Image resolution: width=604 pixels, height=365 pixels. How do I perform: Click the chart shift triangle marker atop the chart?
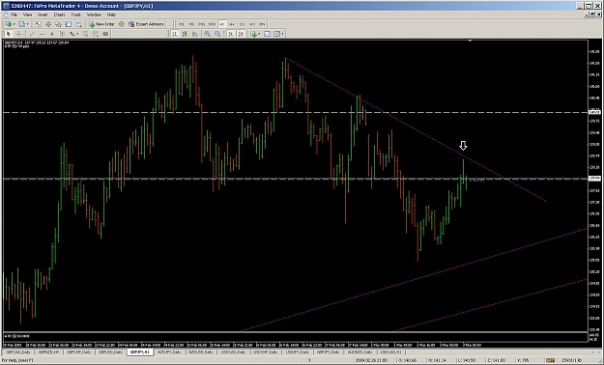pyautogui.click(x=470, y=41)
